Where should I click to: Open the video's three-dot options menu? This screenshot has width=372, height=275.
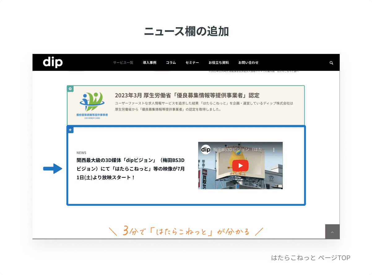[274, 149]
